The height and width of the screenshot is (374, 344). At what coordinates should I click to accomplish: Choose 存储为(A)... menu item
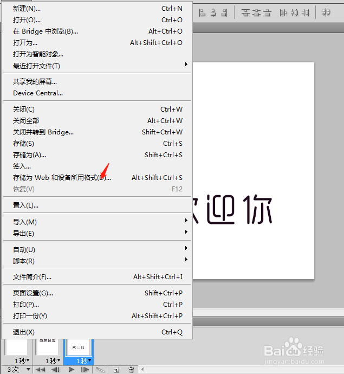coord(97,155)
